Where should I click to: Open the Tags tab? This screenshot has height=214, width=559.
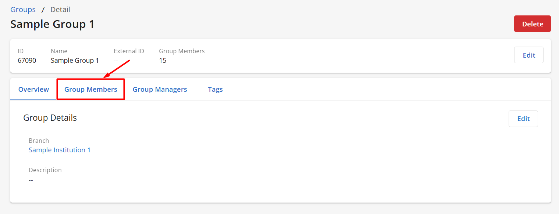(215, 89)
